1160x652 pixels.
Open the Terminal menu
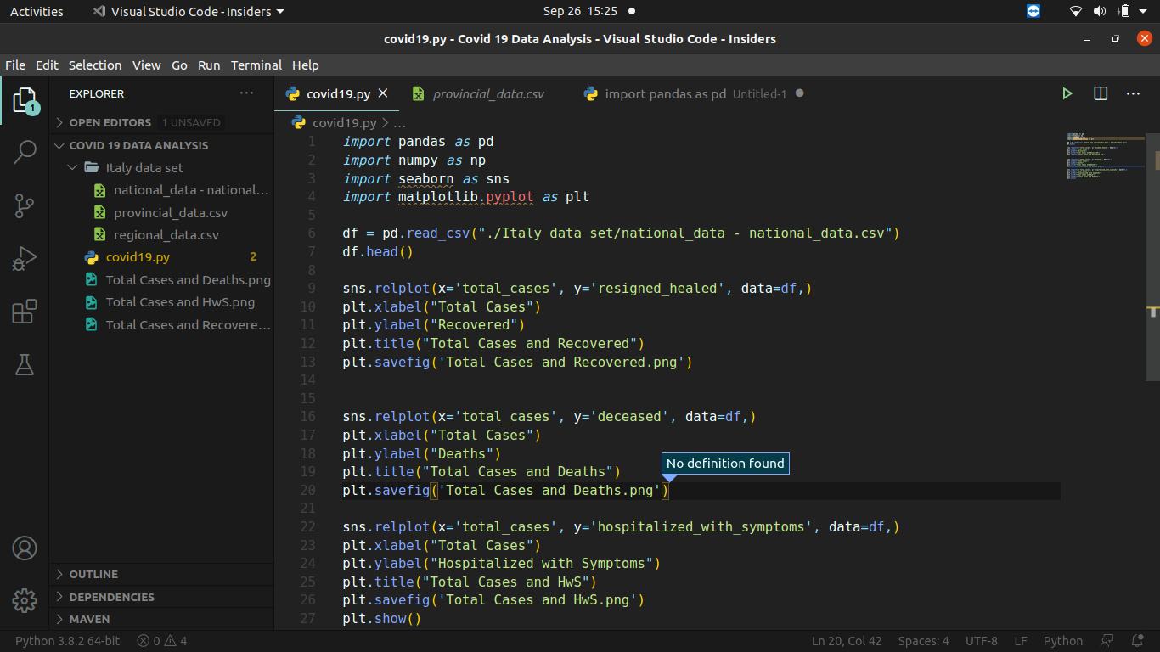[256, 65]
